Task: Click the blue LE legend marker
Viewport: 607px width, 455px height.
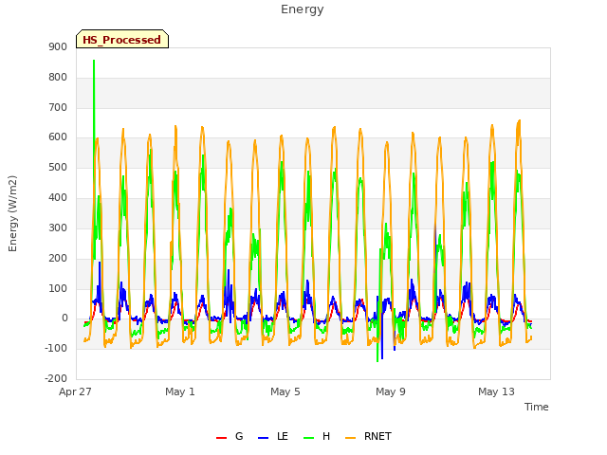Action: [x=263, y=438]
